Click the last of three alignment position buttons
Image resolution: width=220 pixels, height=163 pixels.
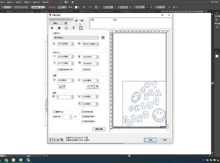pyautogui.click(x=97, y=86)
